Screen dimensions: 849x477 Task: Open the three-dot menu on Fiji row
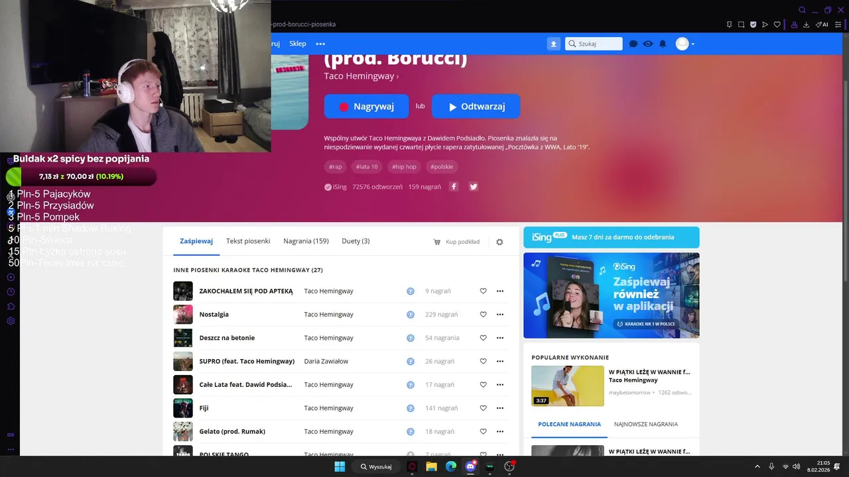coord(500,408)
